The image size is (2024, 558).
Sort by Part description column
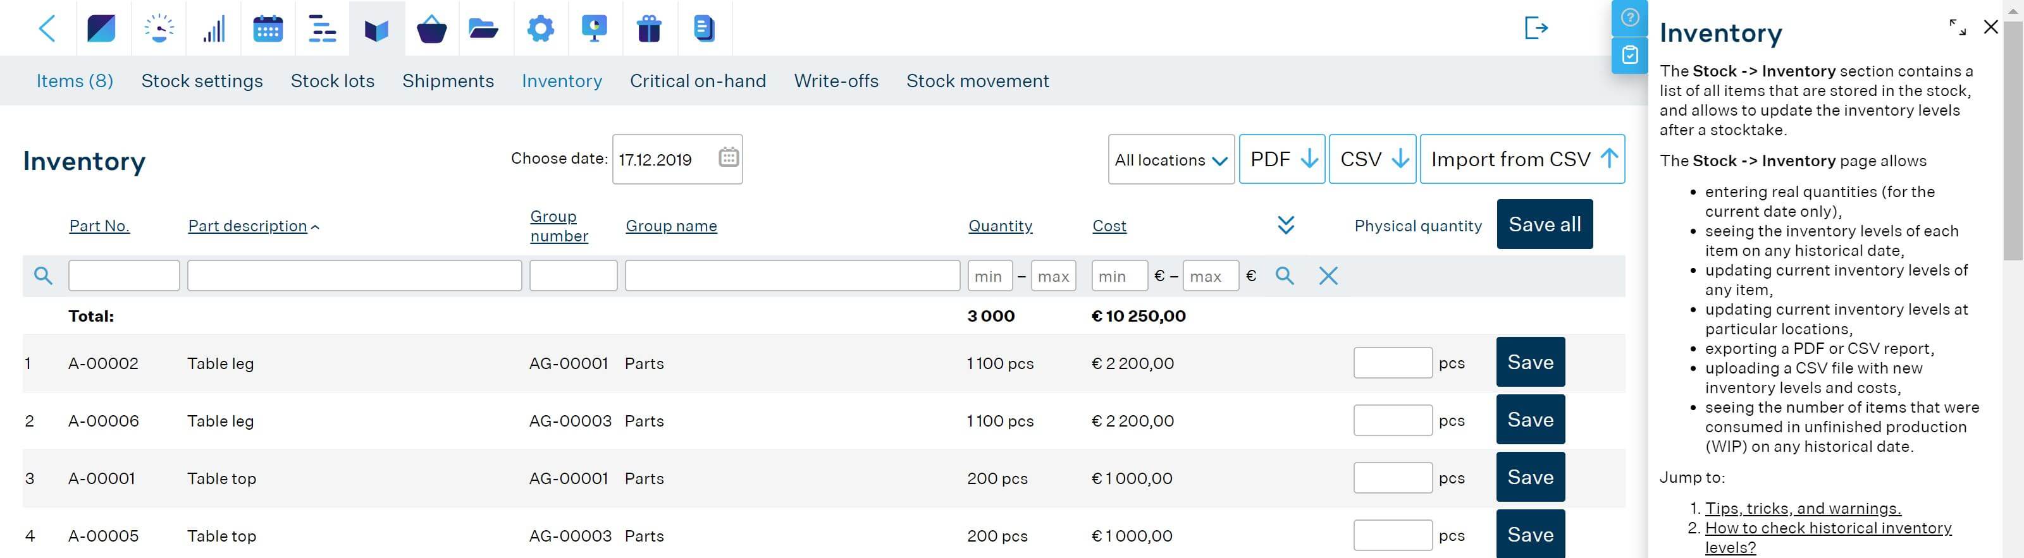pyautogui.click(x=247, y=226)
